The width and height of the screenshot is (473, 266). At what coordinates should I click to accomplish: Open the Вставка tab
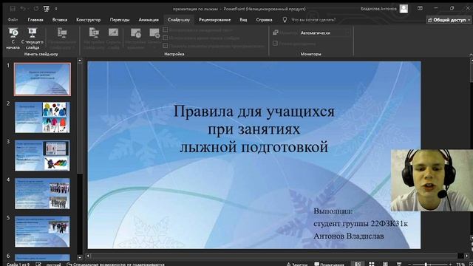(59, 20)
